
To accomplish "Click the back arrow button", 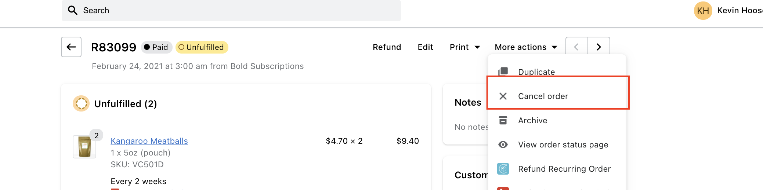I will 71,47.
